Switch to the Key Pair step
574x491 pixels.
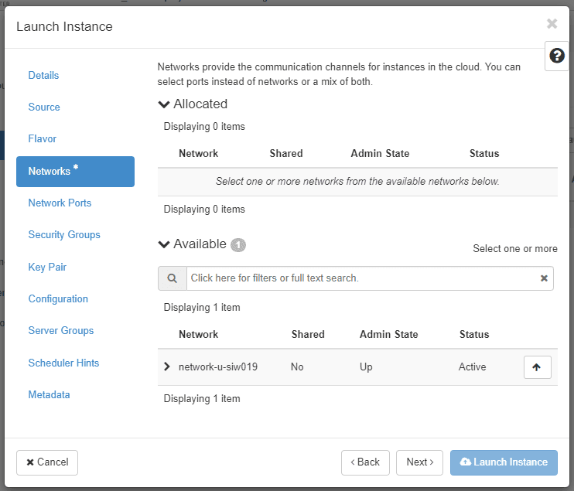coord(47,267)
